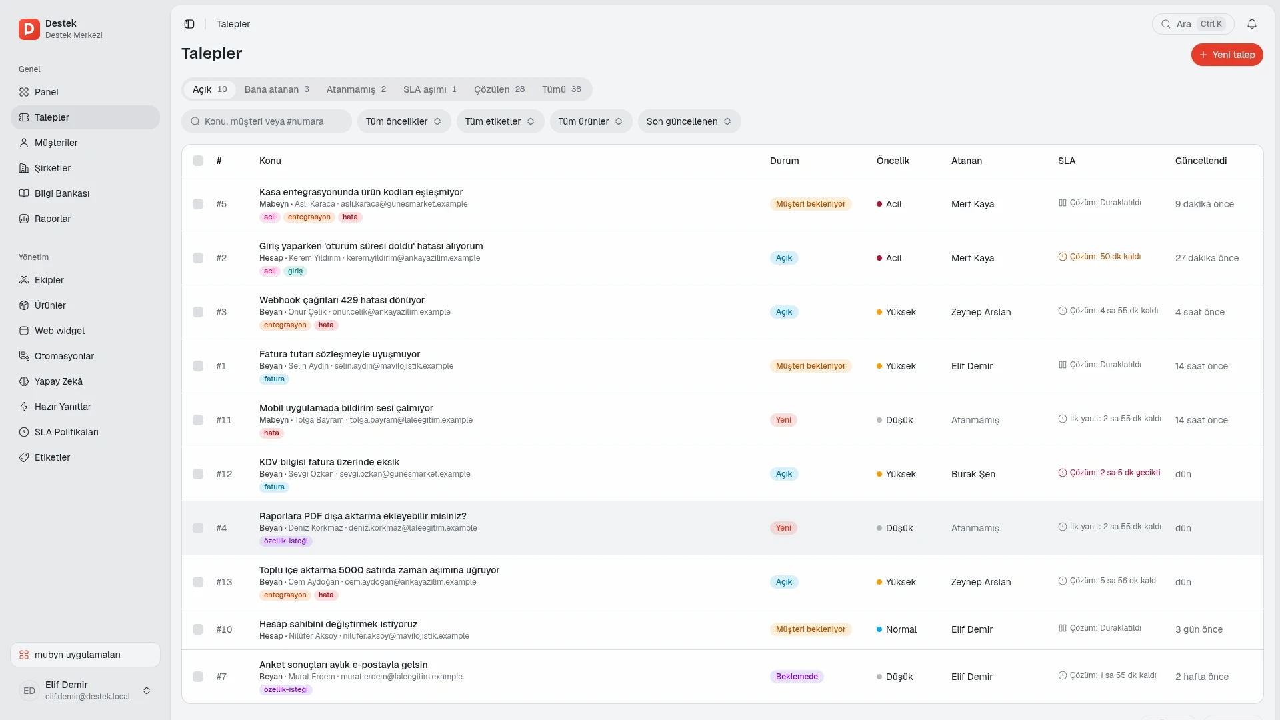Screen dimensions: 1280x720
Task: Create ticket with Yeni talep button
Action: pos(1227,55)
